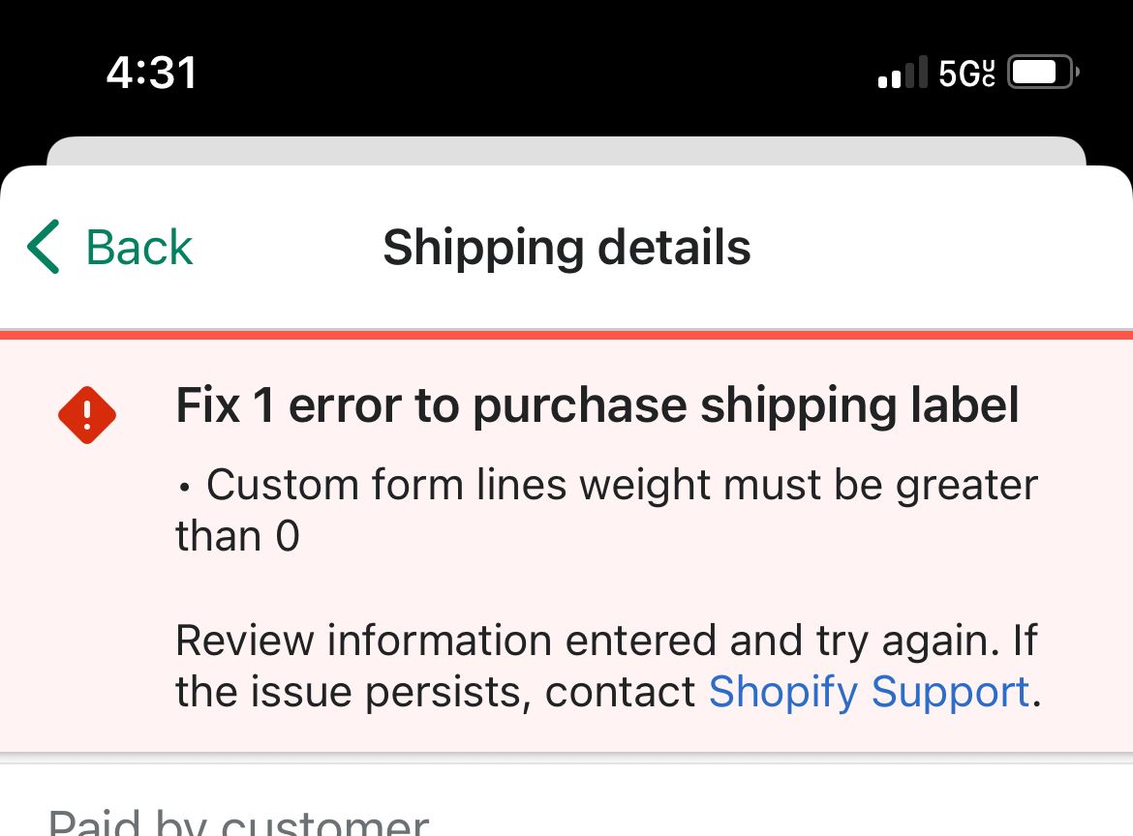Image resolution: width=1133 pixels, height=836 pixels.
Task: Tap the gray background card behind the sheet
Action: point(566,151)
